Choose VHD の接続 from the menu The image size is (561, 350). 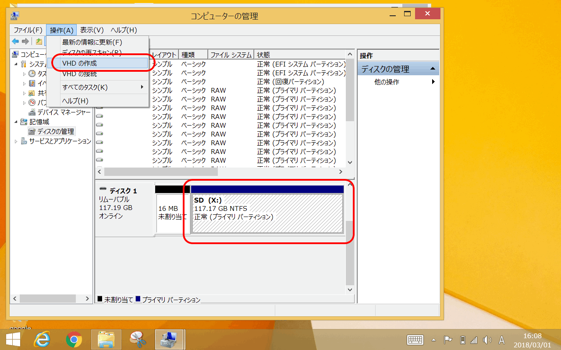(79, 74)
